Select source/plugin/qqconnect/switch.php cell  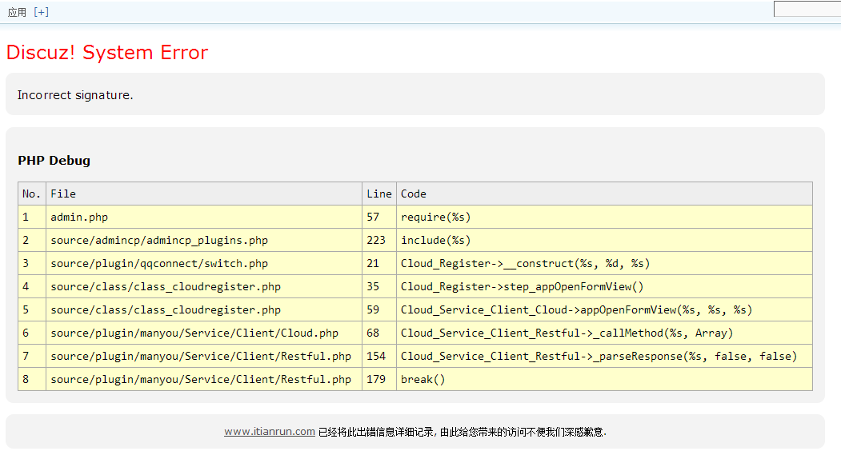tap(204, 263)
